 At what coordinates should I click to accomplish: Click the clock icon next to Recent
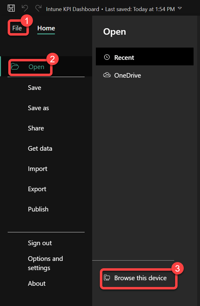click(107, 57)
